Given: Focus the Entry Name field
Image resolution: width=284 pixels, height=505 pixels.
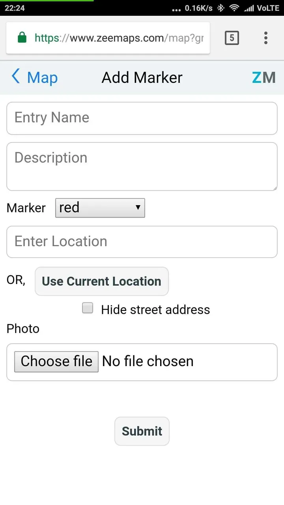Looking at the screenshot, I should pos(142,118).
